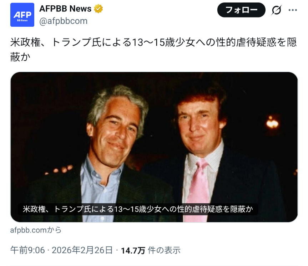Visit the afpbb.comから source link
Viewport: 308px width, 266px height.
pos(36,230)
